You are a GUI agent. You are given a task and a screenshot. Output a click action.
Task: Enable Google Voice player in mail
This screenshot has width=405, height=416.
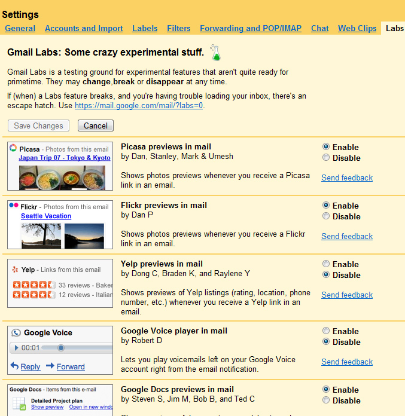point(326,331)
